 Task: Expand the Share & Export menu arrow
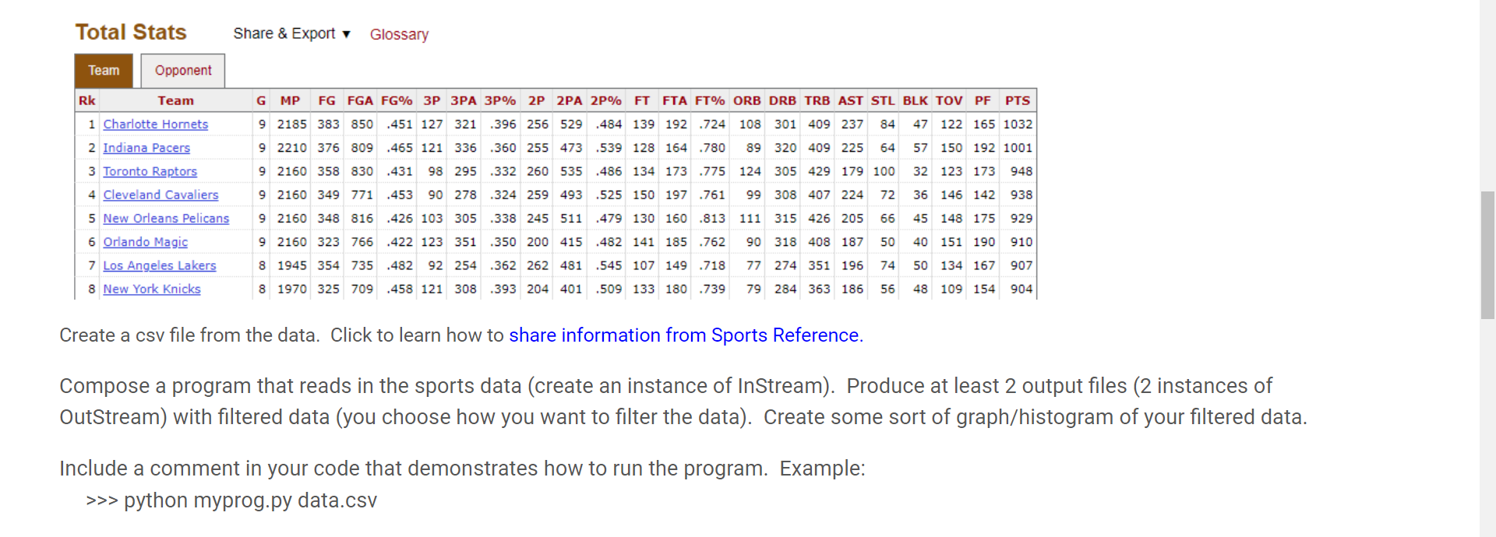tap(344, 34)
